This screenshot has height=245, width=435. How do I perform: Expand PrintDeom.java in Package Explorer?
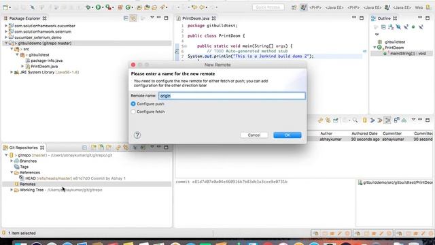tap(22, 67)
